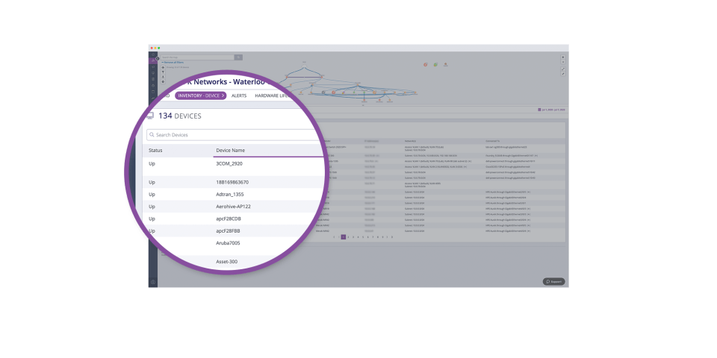This screenshot has width=717, height=358.
Task: Click the Search Devices input field
Action: coord(233,135)
